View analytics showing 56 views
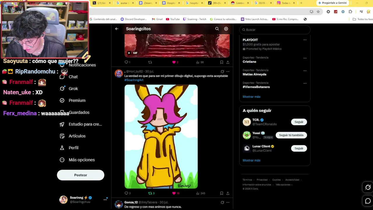Screen dimensions: 373x210 (x=200, y=62)
